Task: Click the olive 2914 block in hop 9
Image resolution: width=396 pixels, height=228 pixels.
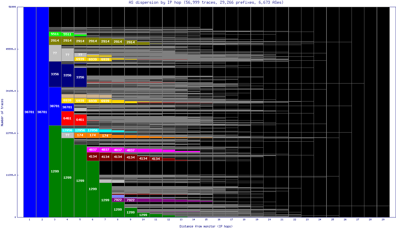Action: pos(131,42)
